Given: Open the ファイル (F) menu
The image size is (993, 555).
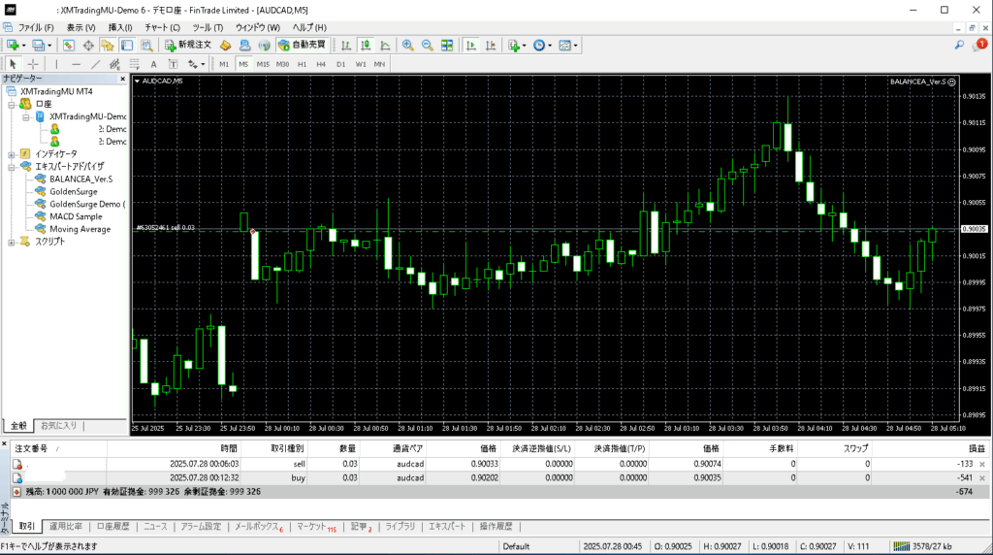Looking at the screenshot, I should tap(36, 27).
